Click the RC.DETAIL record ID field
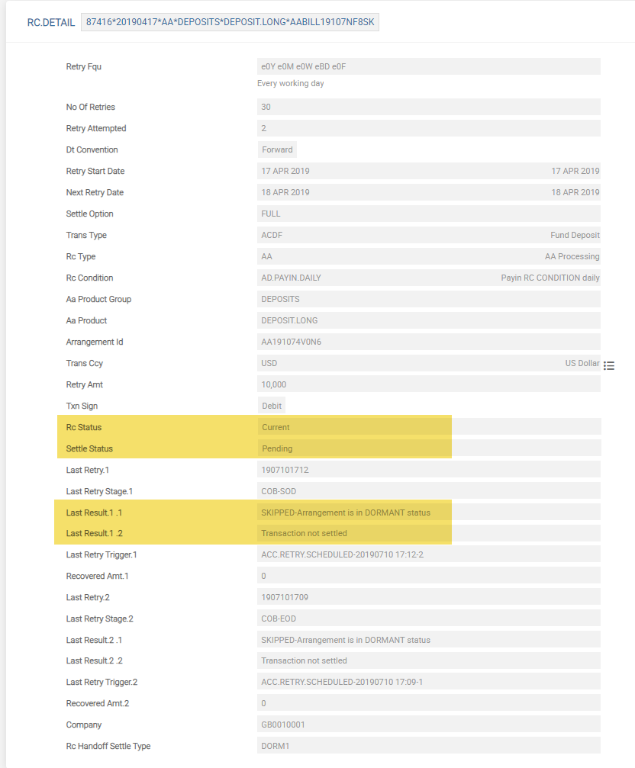 pyautogui.click(x=230, y=22)
